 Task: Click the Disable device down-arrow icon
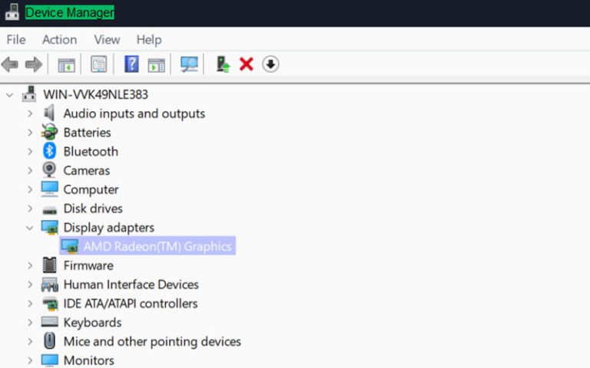[270, 64]
